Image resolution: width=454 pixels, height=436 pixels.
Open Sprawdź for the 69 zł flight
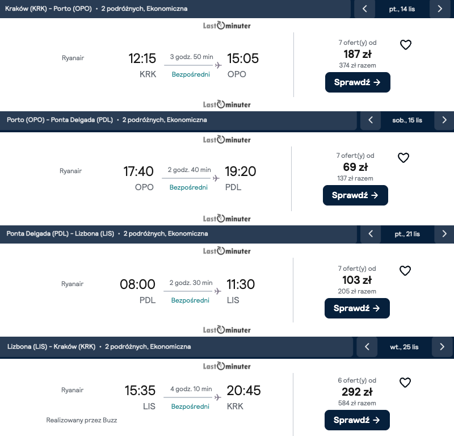tap(355, 195)
